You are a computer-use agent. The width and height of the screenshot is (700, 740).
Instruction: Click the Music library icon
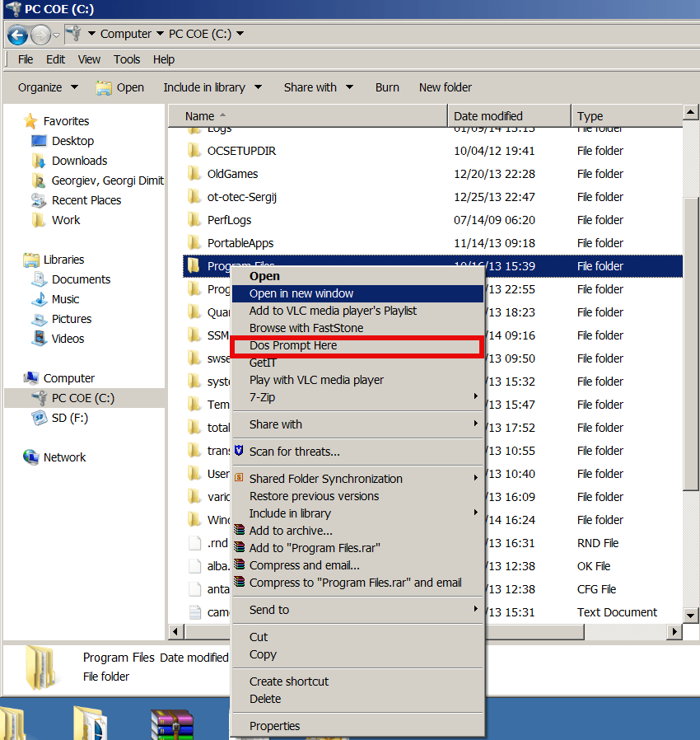point(40,299)
